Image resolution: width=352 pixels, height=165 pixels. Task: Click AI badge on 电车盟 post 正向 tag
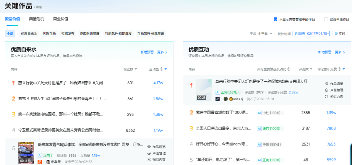tap(40, 155)
